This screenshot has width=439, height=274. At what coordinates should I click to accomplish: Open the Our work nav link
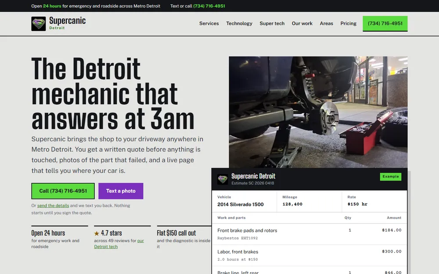(x=302, y=24)
